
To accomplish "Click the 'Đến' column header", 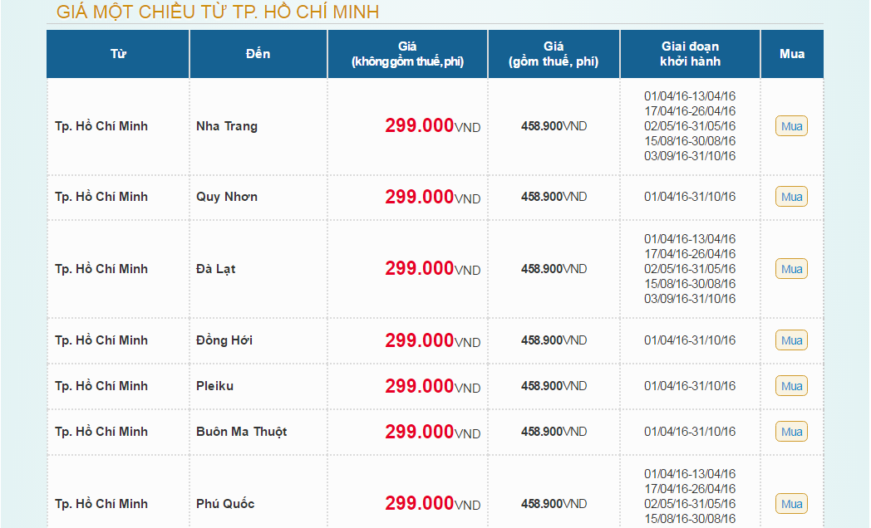I will 258,54.
